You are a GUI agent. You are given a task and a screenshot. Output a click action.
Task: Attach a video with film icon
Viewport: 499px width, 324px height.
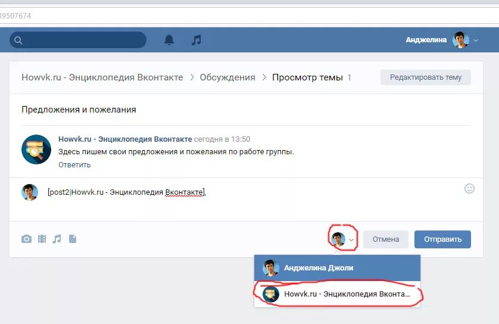coord(42,239)
